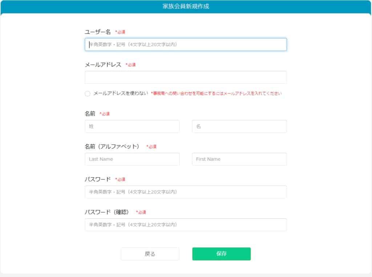Click the ユーザー名 input field

[186, 45]
